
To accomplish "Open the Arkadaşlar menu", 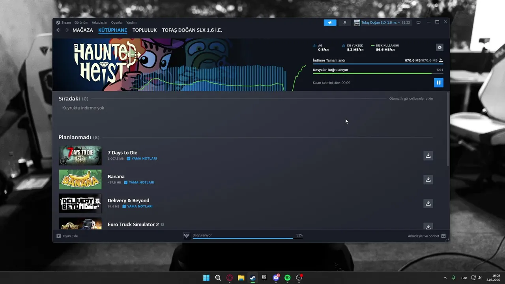I will 99,22.
